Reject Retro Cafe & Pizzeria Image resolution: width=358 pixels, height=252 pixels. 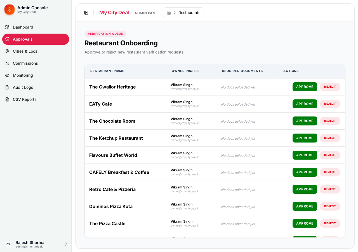click(x=330, y=189)
